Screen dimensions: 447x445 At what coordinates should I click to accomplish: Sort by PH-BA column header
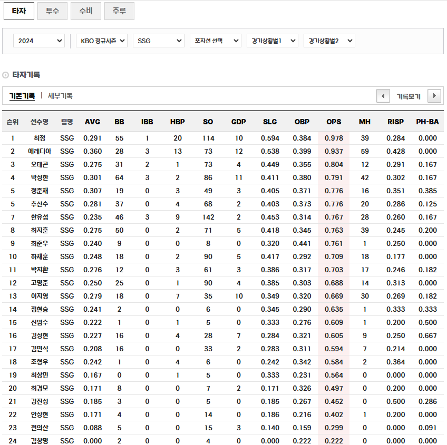pyautogui.click(x=427, y=122)
